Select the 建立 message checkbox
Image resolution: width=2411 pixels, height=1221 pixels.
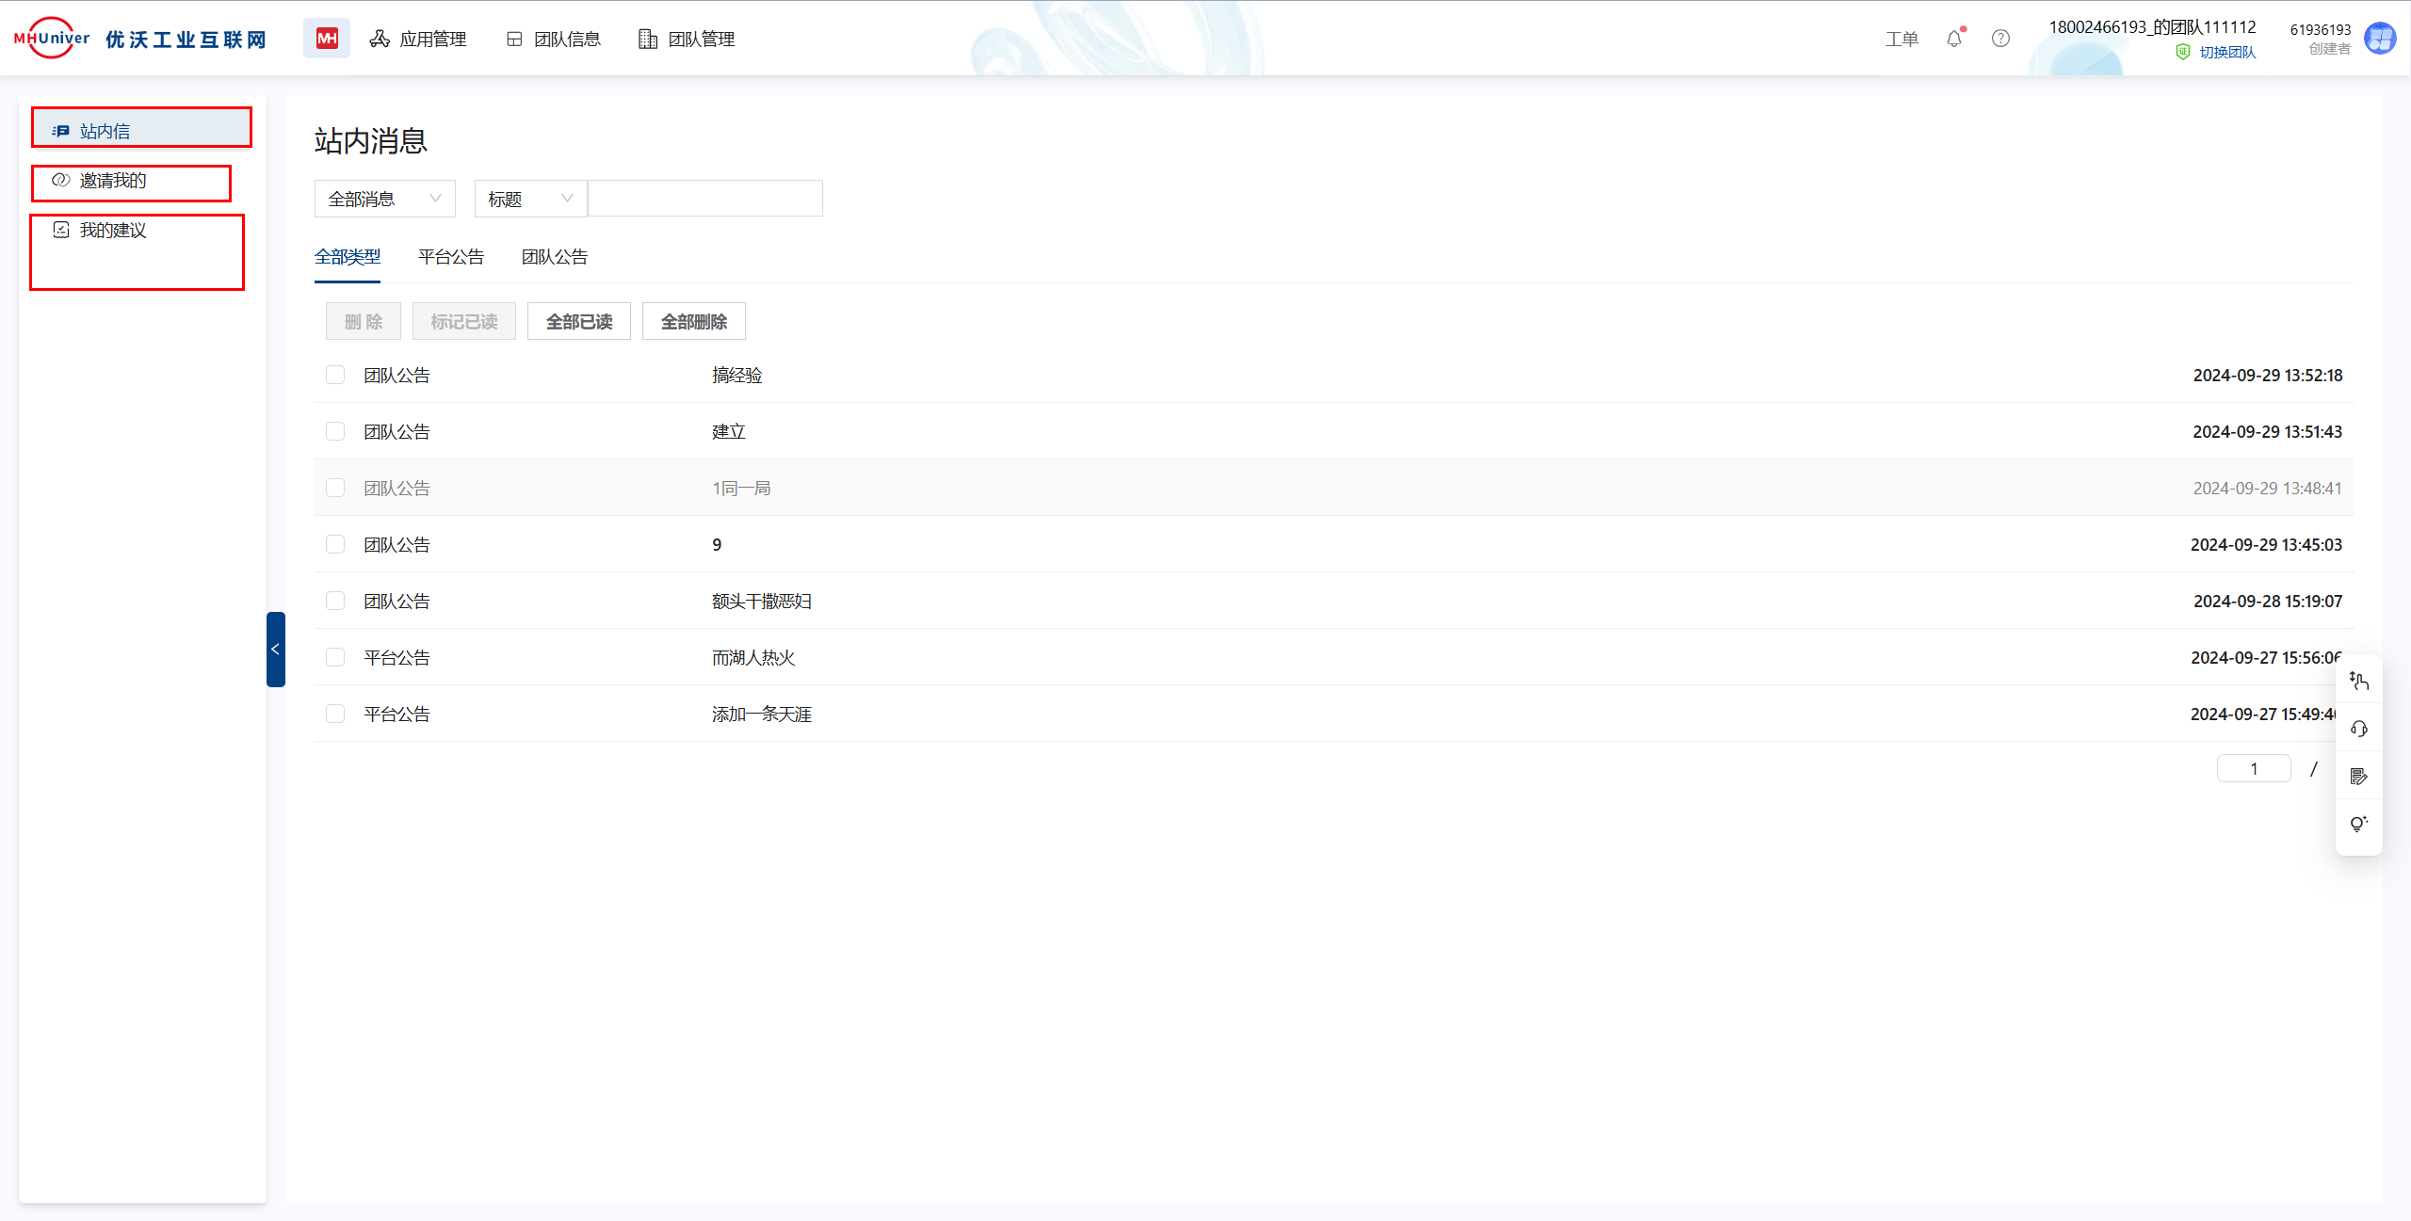point(335,431)
